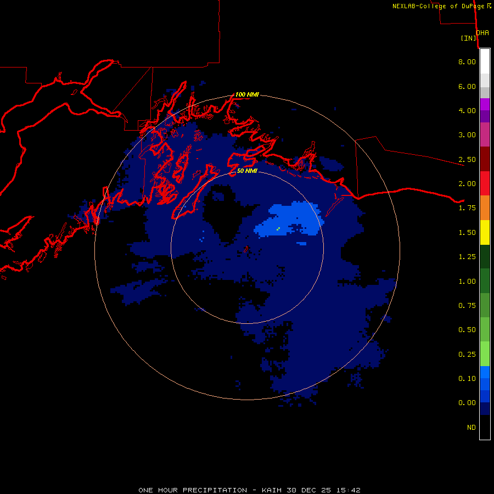
Task: Click the 2.50 legend value
Action: coord(467,159)
